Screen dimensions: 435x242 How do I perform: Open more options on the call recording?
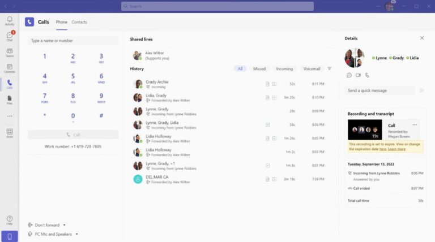415,124
